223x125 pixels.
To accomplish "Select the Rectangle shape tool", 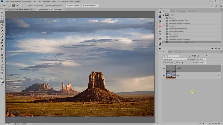I will (2, 67).
